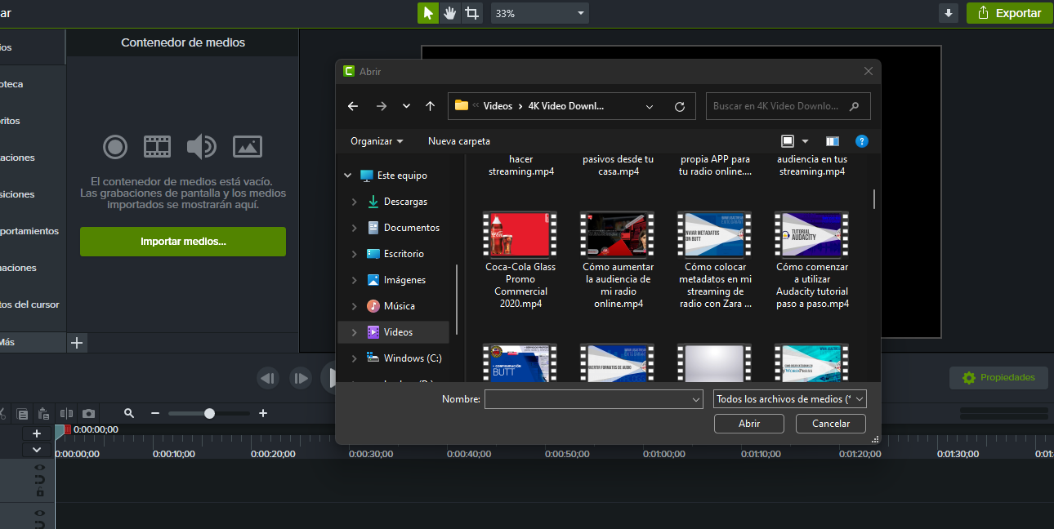This screenshot has width=1054, height=529.
Task: Split clip with the split icon
Action: [67, 414]
